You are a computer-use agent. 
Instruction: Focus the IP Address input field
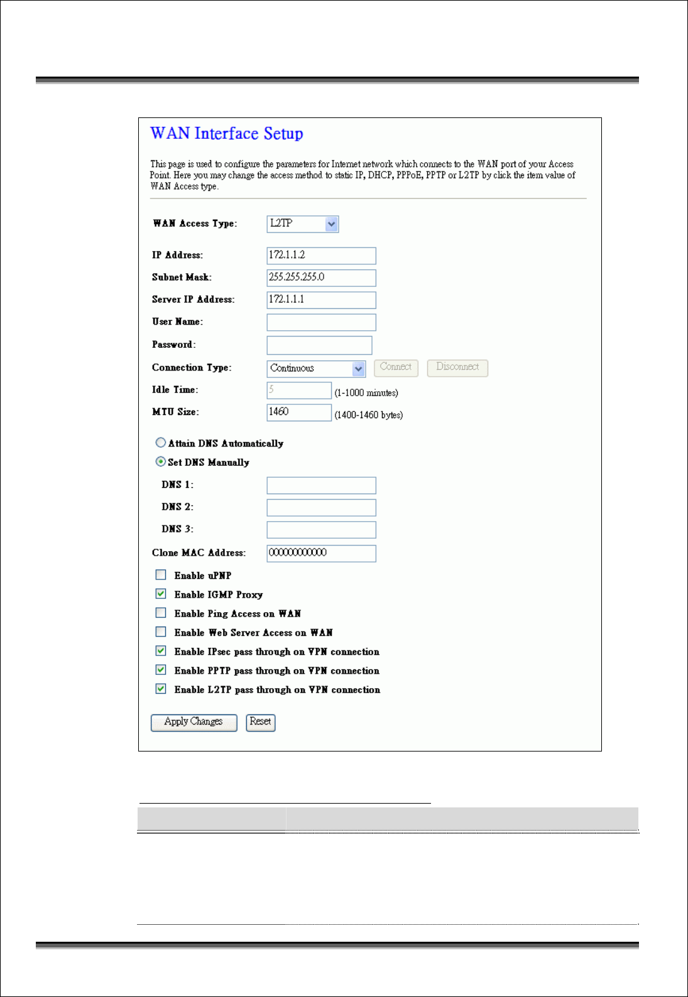[322, 256]
